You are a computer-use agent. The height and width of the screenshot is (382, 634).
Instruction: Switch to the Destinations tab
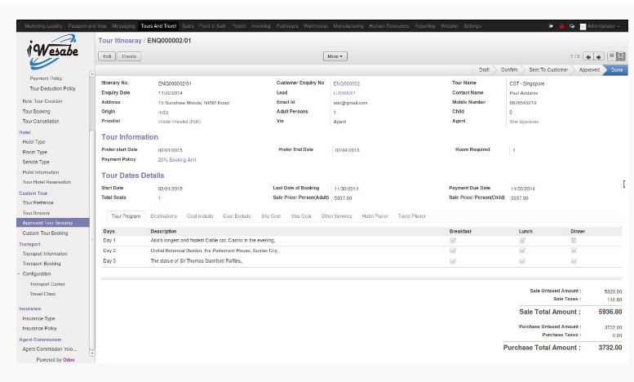[164, 216]
